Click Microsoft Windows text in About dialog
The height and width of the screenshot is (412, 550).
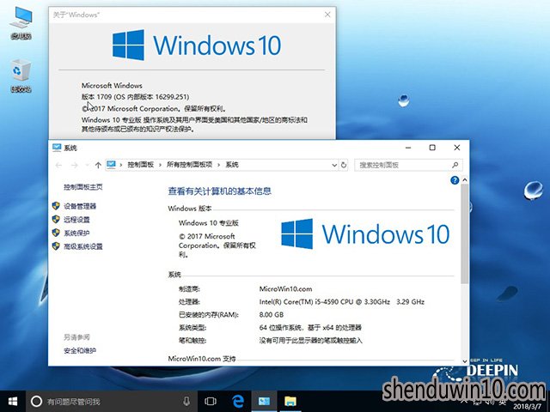pos(112,86)
